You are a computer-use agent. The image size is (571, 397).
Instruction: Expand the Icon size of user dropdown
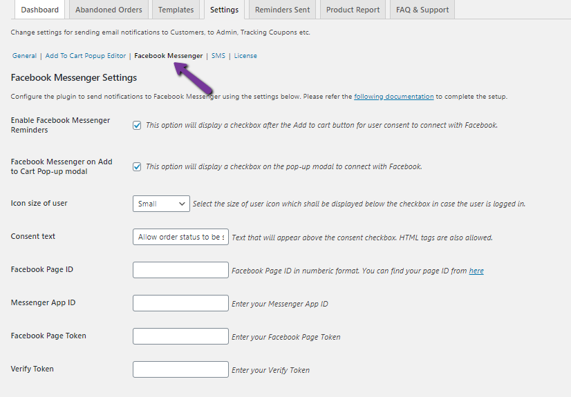pyautogui.click(x=161, y=204)
